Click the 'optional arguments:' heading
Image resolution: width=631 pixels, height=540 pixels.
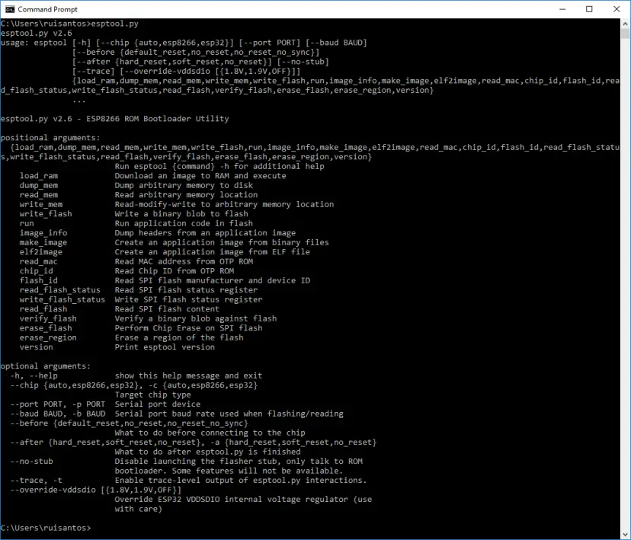[46, 366]
